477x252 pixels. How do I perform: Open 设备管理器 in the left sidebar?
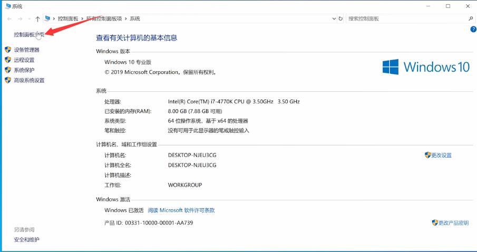pyautogui.click(x=26, y=50)
